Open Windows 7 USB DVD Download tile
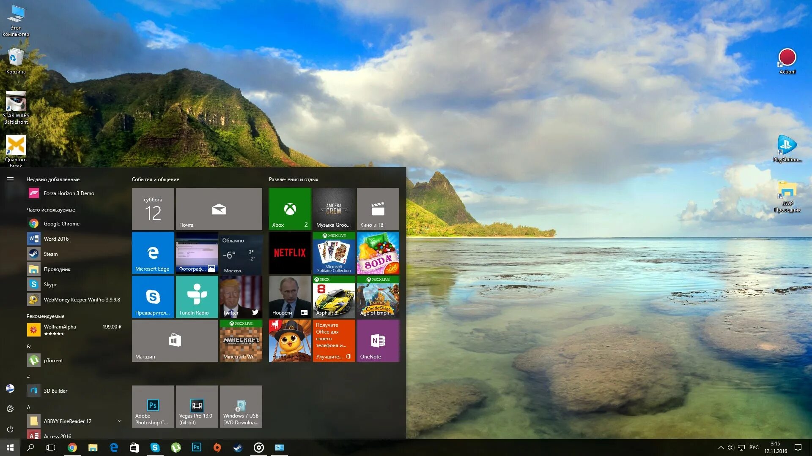Image resolution: width=812 pixels, height=456 pixels. 241,406
